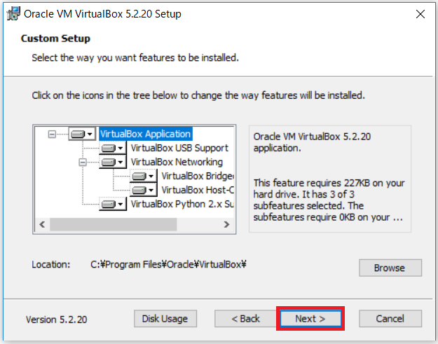Select VirtualBox USB Support in tree
This screenshot has width=438, height=344.
coord(179,148)
